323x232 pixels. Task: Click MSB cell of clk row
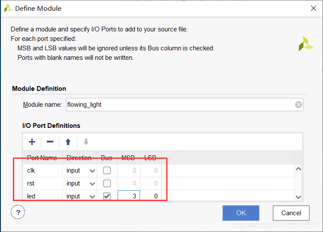click(129, 171)
